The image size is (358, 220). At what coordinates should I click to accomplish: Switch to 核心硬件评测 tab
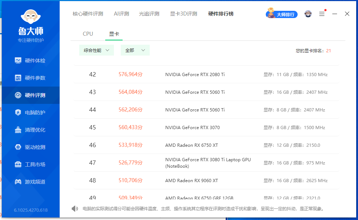click(88, 14)
